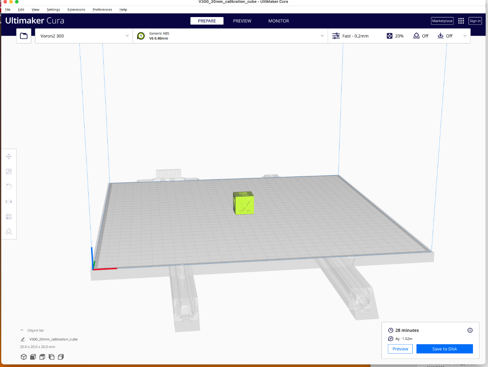The height and width of the screenshot is (367, 488).
Task: Click the pencil rename icon
Action: coord(23,339)
